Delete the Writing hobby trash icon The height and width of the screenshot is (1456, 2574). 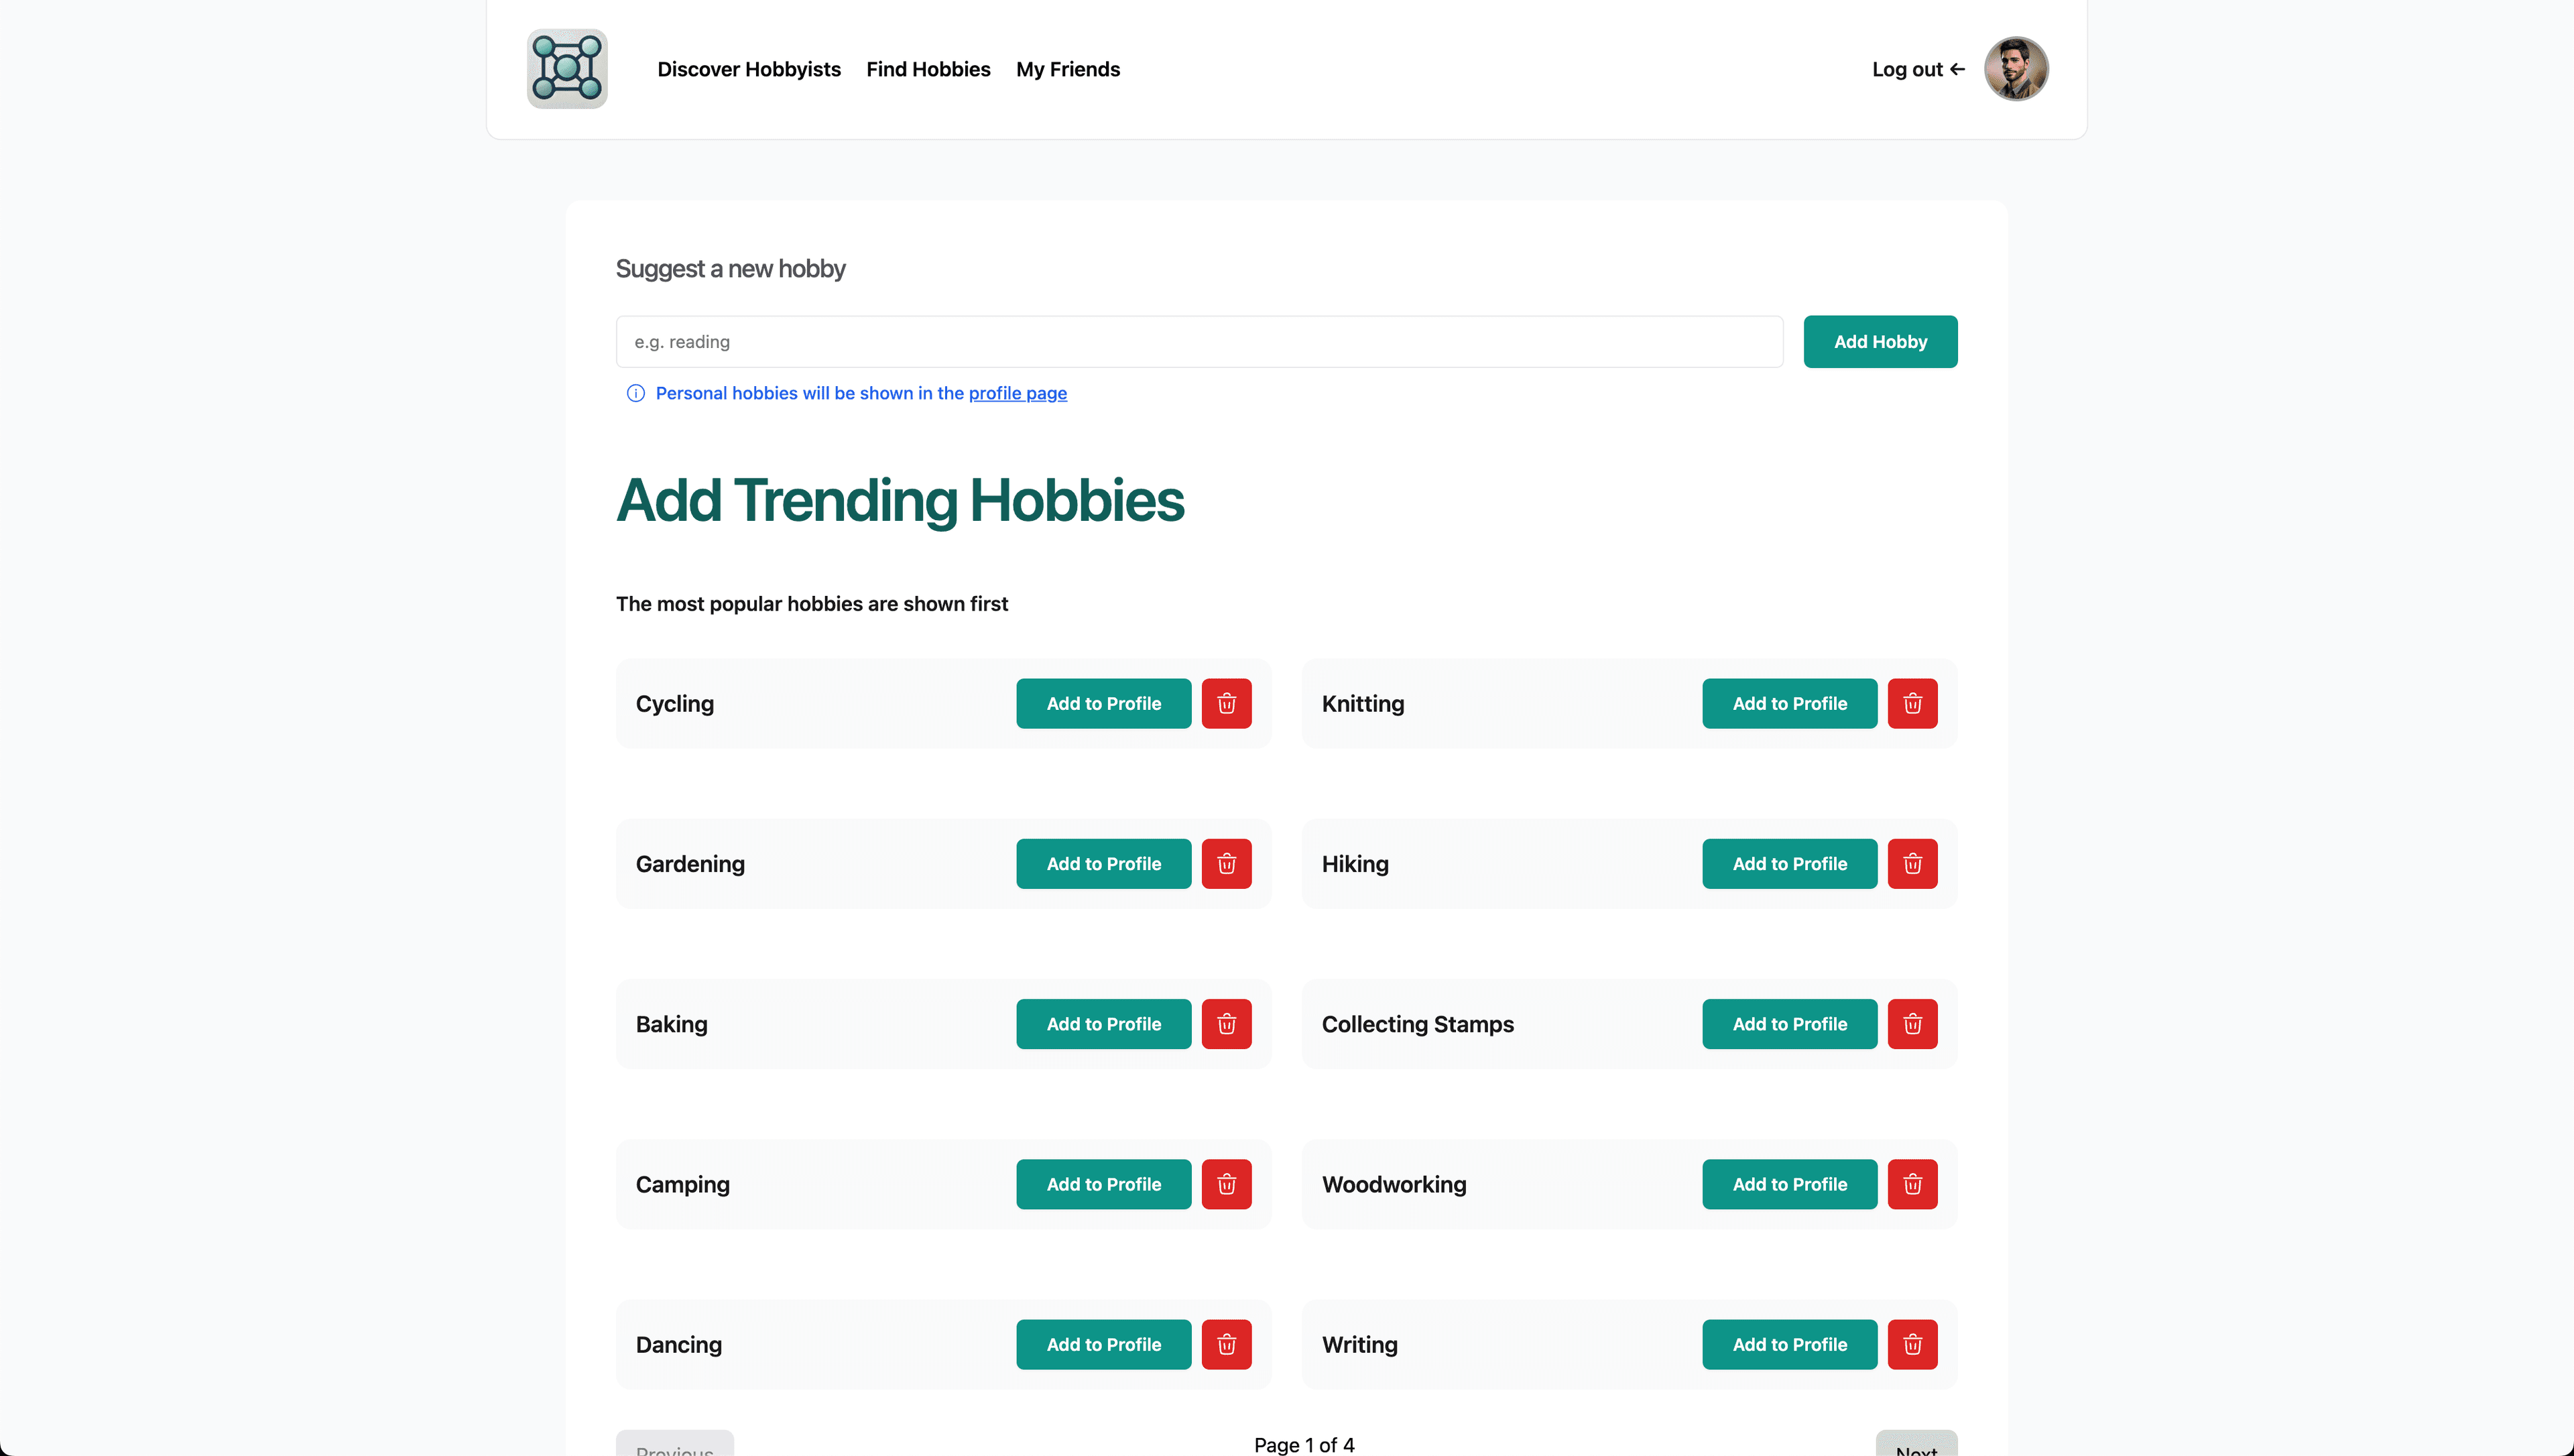1911,1343
